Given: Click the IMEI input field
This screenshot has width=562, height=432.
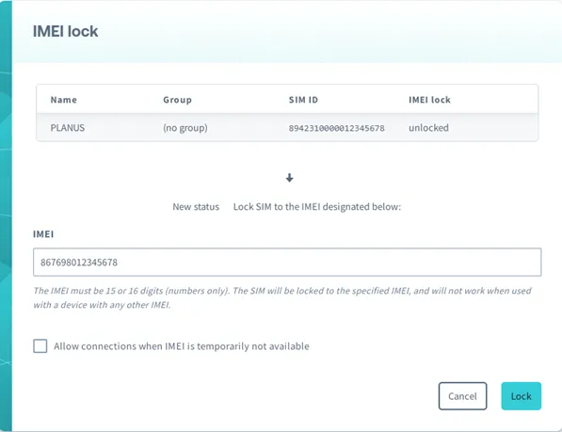Looking at the screenshot, I should [x=287, y=263].
